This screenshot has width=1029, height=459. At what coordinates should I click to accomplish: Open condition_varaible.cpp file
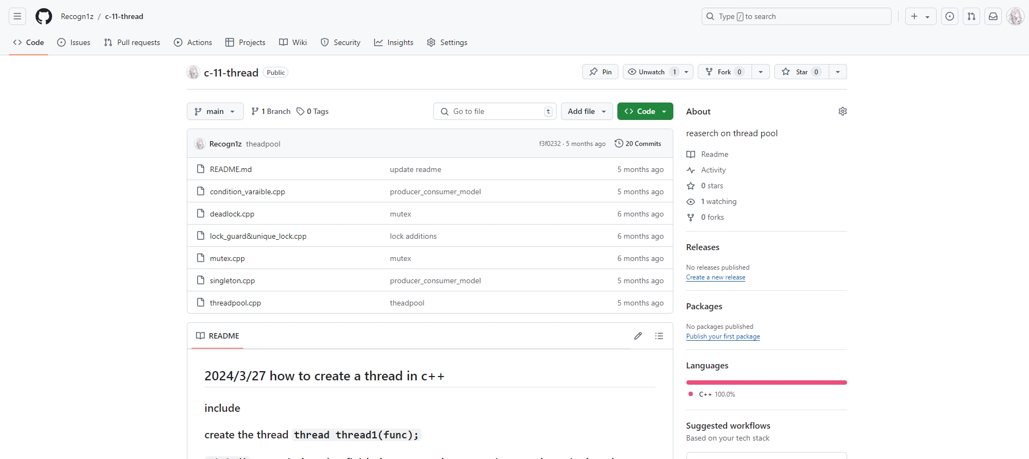[247, 192]
